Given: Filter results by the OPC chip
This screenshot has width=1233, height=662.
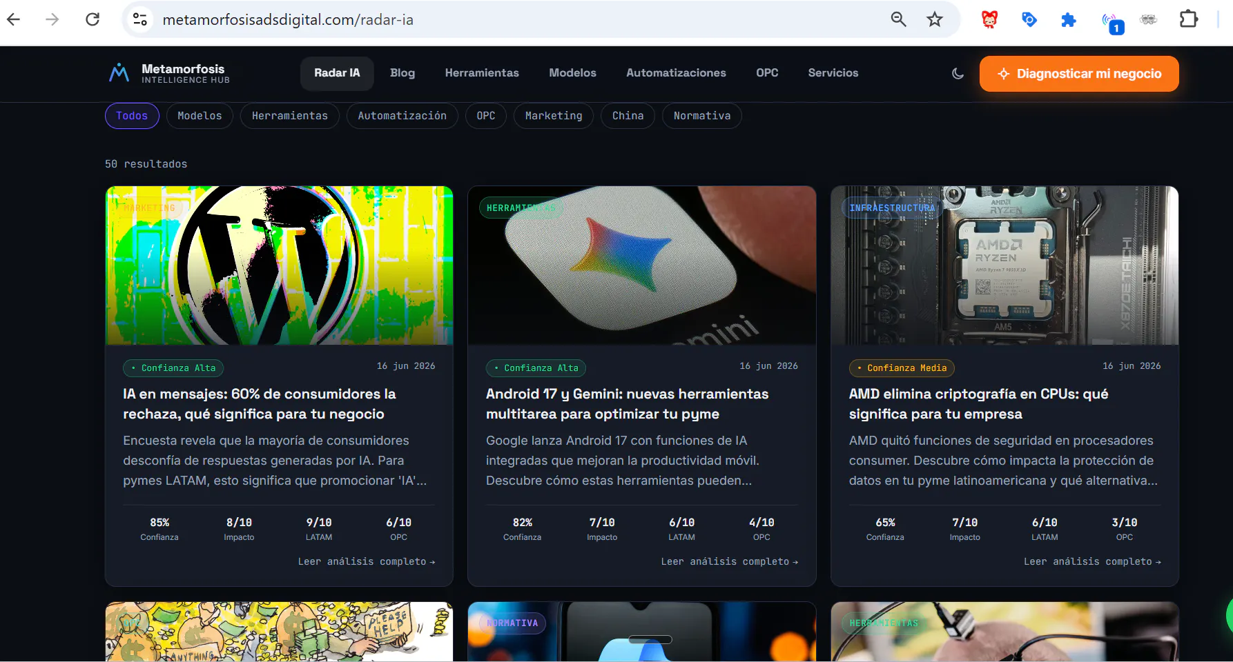Looking at the screenshot, I should point(486,116).
